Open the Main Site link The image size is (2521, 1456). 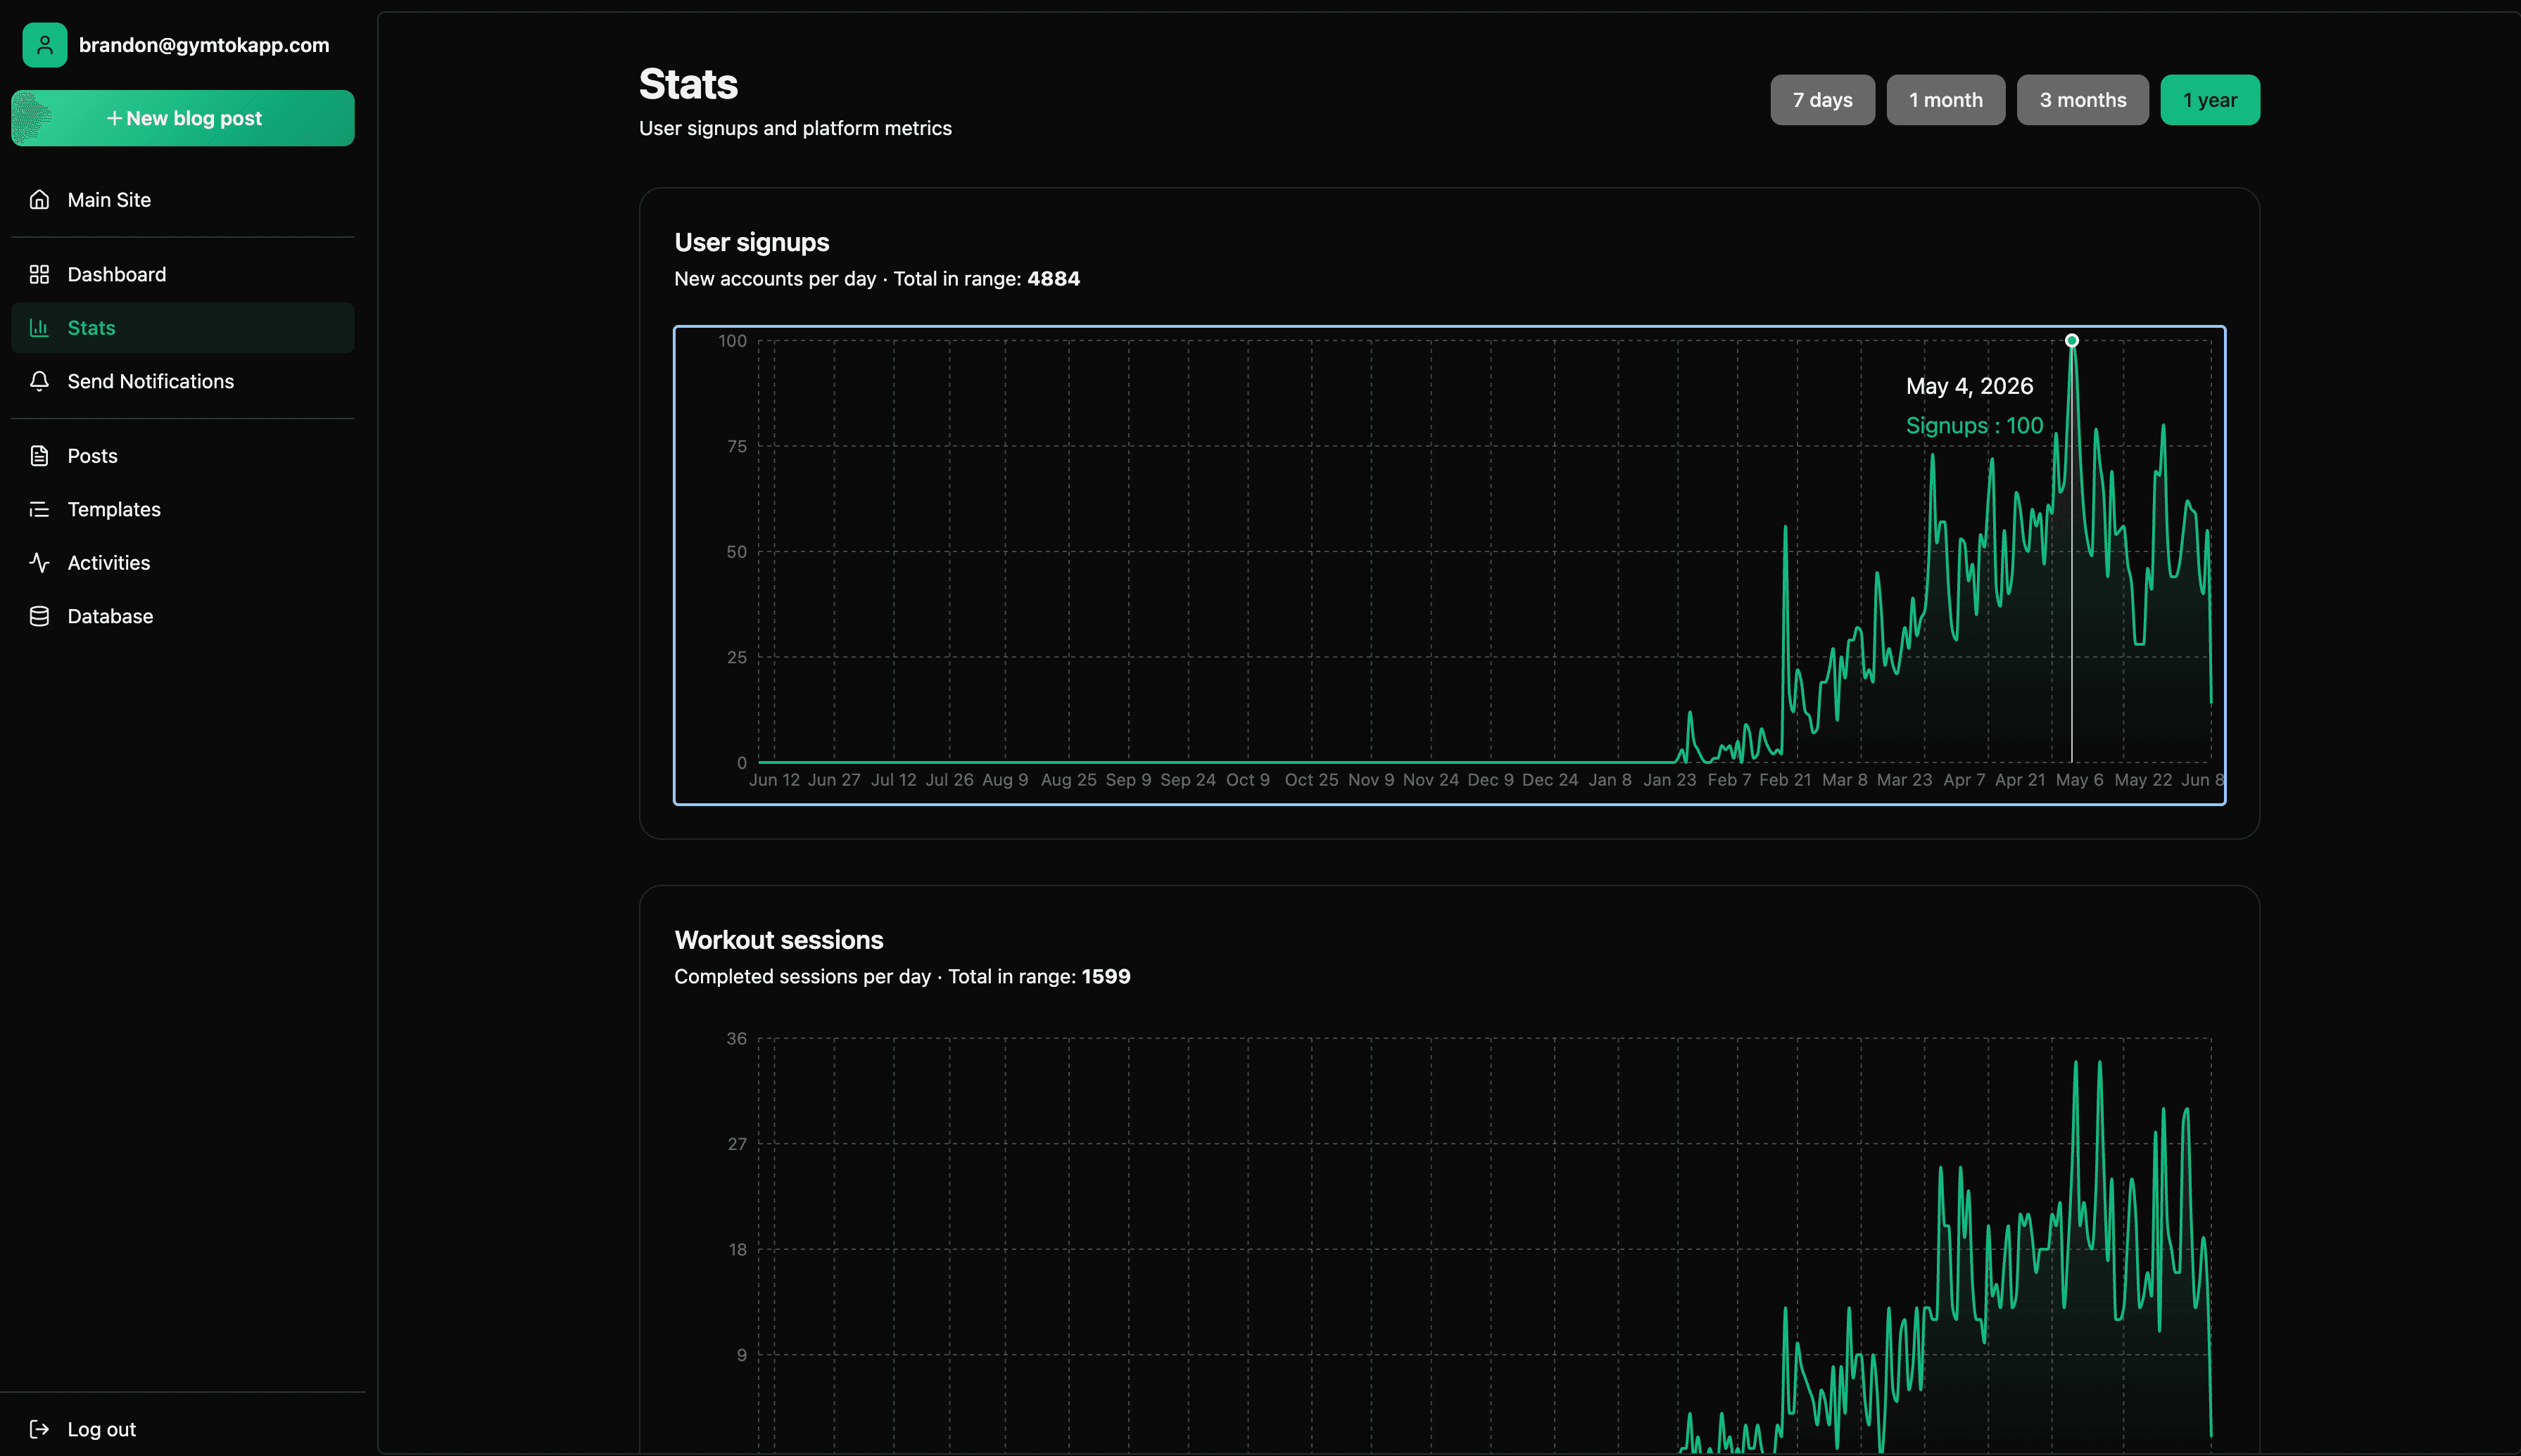click(x=183, y=200)
